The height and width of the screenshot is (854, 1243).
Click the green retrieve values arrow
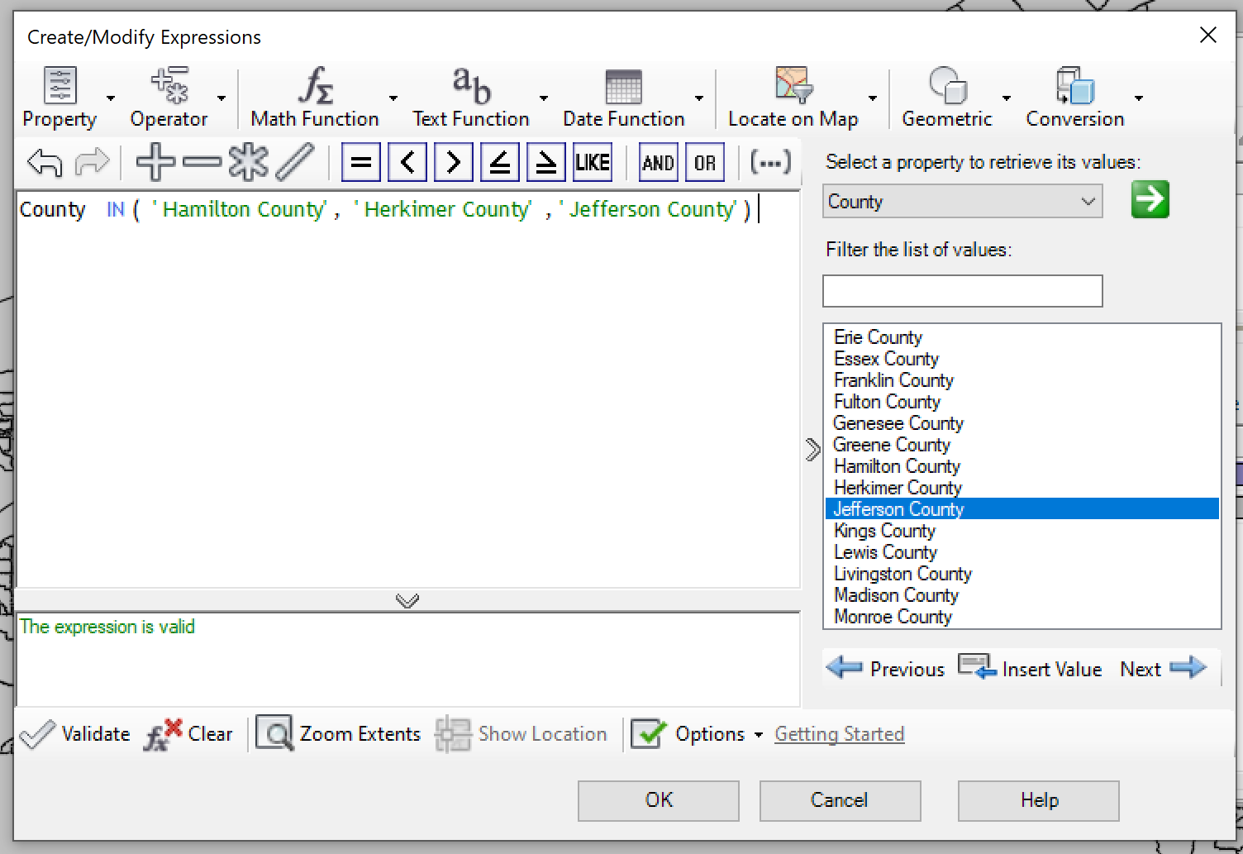click(x=1150, y=199)
